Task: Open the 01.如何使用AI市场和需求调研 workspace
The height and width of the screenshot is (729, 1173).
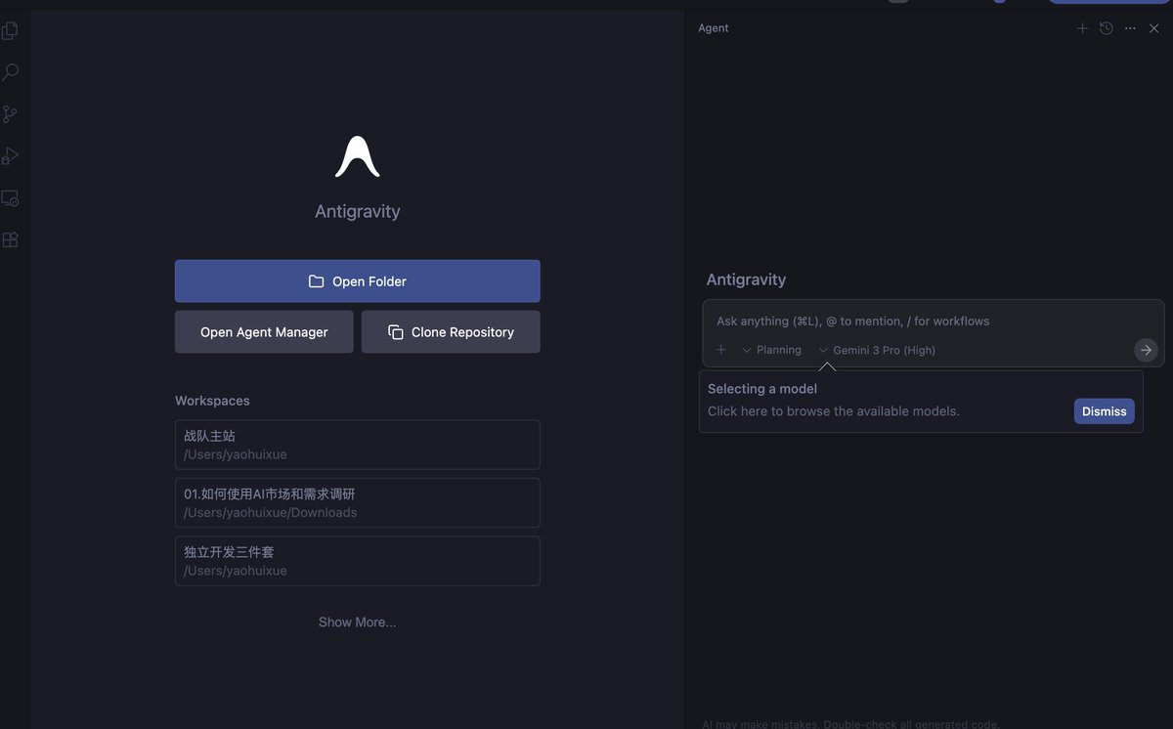Action: point(357,502)
